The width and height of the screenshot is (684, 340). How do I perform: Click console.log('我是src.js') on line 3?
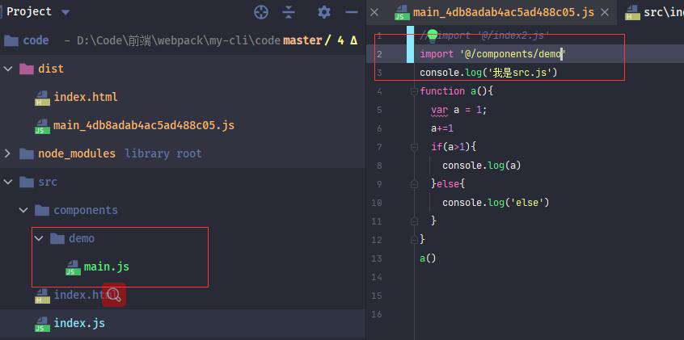click(x=488, y=73)
